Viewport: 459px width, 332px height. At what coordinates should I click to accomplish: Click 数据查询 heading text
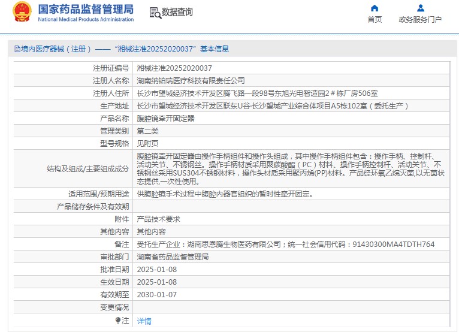(177, 12)
